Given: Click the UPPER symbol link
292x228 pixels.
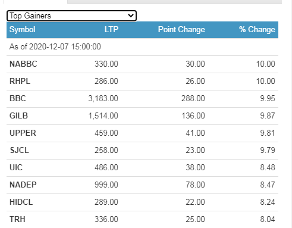Looking at the screenshot, I should pos(23,133).
